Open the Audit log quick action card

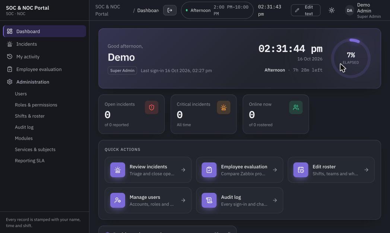tap(240, 200)
